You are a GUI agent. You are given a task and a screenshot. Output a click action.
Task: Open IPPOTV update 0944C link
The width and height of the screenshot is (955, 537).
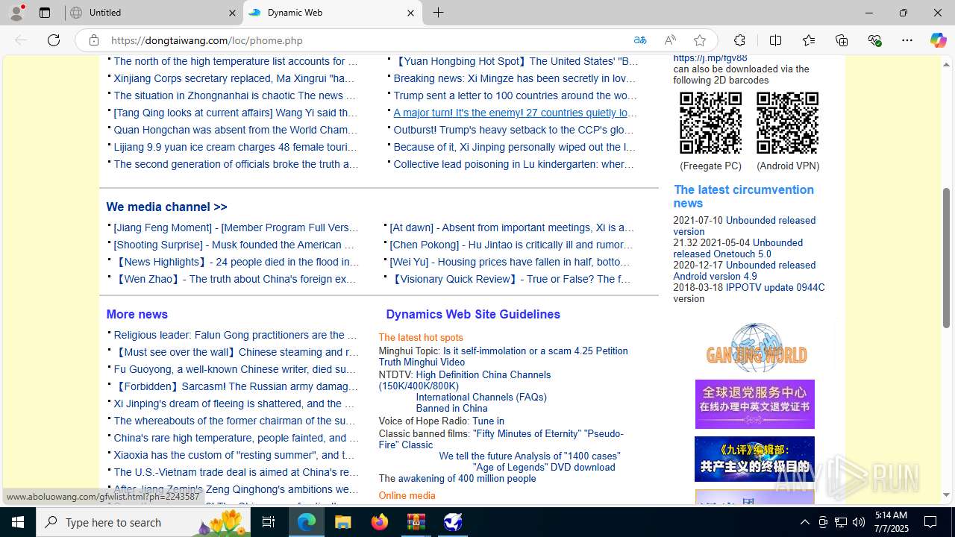pos(775,287)
